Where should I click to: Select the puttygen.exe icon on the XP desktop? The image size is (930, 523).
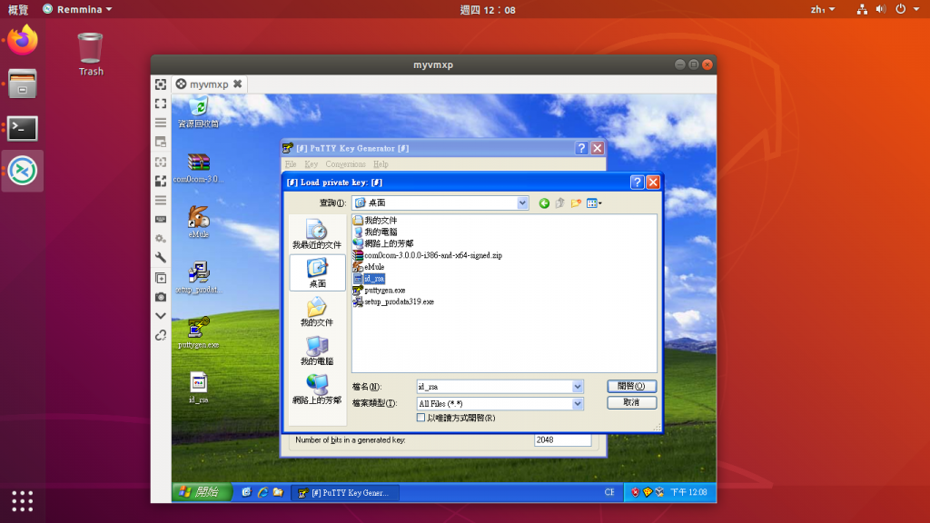pyautogui.click(x=199, y=332)
